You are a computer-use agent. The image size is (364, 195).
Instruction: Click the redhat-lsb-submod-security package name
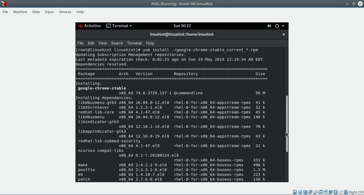point(109,141)
